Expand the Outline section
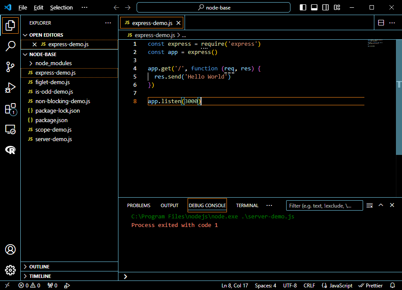Viewport: 402px width, 290px height. tap(69, 267)
